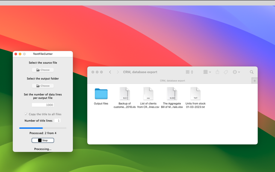The image size is (275, 172).
Task: Go back in Finder window
Action: [x=110, y=72]
